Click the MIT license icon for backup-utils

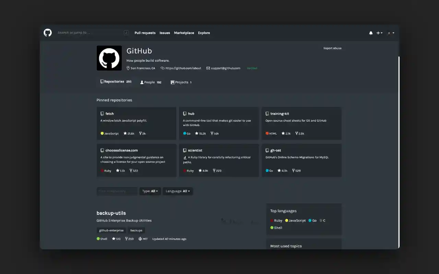[x=140, y=239]
